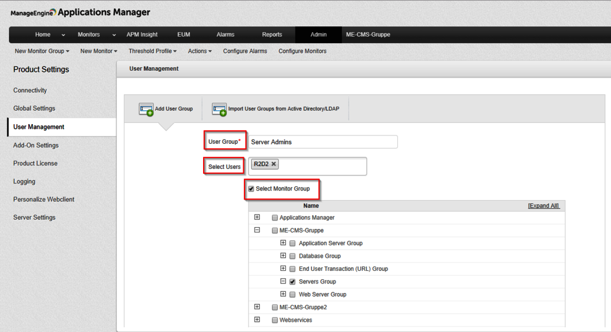Switch to the Alarms tab

[225, 35]
